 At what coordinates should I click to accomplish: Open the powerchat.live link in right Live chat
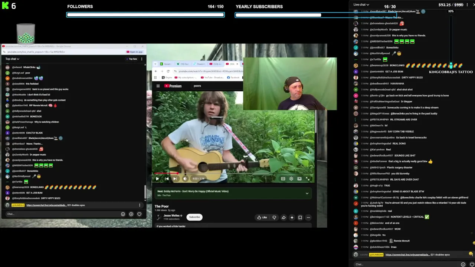tap(407, 255)
